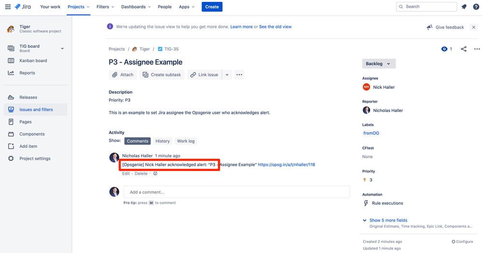Focus the Search field

coord(427,6)
